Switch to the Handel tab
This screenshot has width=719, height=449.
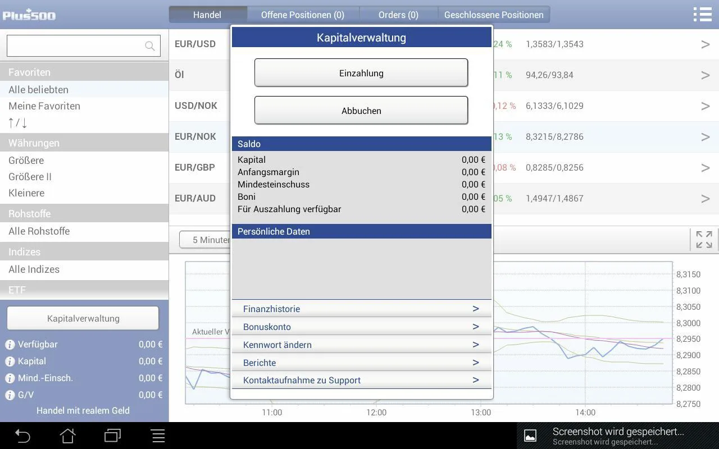(x=207, y=15)
